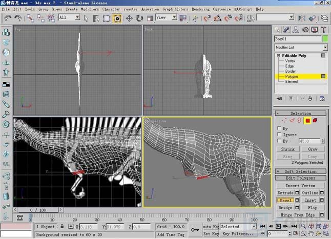Switch to the Hierarchy command panel tab
The height and width of the screenshot is (239, 331).
[296, 30]
